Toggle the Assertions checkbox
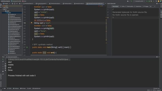Image resolution: width=162 pixels, height=91 pixels. click(x=135, y=6)
